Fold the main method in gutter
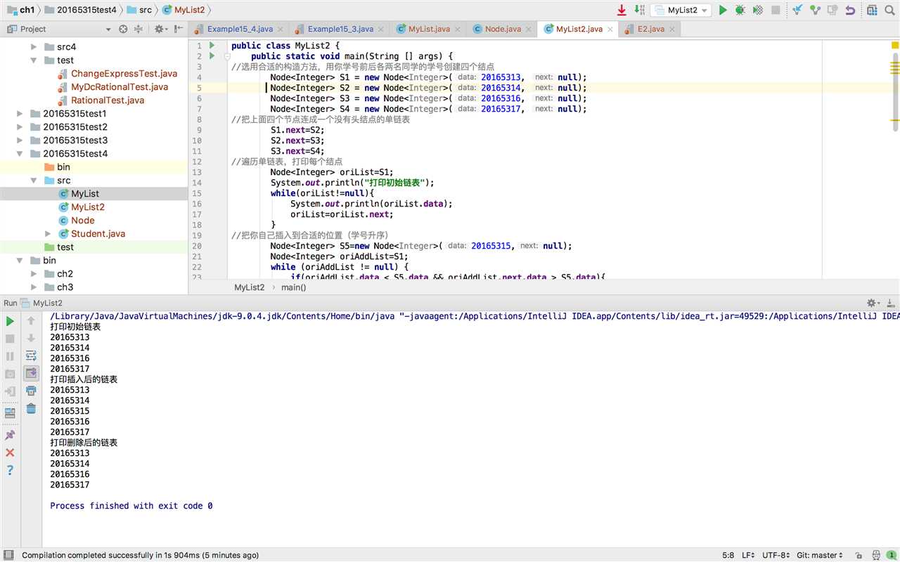Image resolution: width=900 pixels, height=562 pixels. [227, 55]
